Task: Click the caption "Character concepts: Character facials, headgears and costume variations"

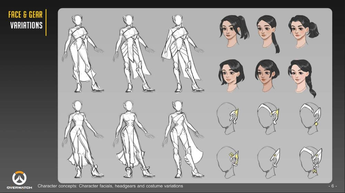Action: 110,186
